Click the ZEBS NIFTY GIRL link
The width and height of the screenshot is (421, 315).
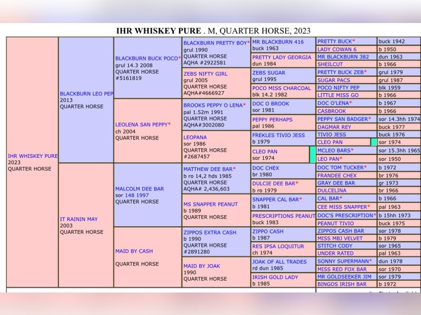[x=205, y=74]
